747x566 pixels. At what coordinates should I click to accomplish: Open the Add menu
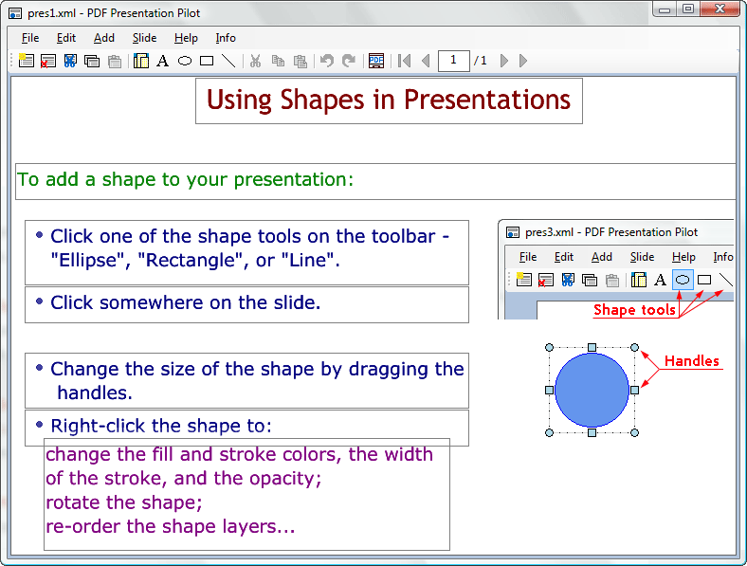(x=104, y=38)
